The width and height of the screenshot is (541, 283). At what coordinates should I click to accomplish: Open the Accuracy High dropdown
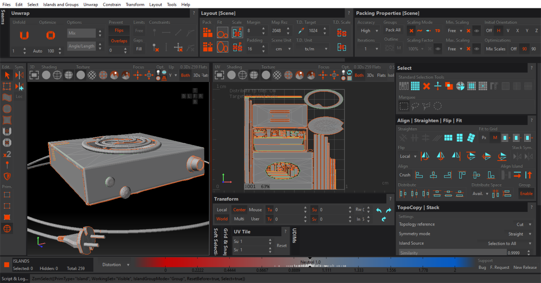coord(369,31)
